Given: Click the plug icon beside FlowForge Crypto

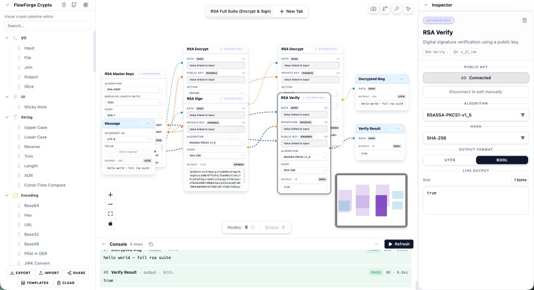Looking at the screenshot, I should (64, 5).
